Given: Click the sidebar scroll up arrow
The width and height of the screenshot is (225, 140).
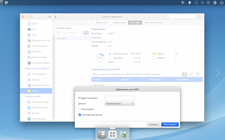Looking at the screenshot, I should click(x=54, y=21).
